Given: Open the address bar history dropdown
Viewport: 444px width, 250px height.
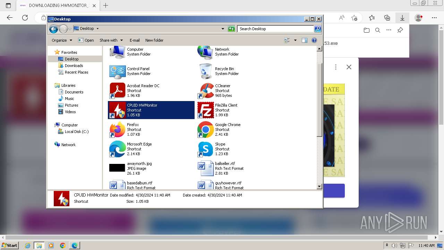Looking at the screenshot, I should [x=223, y=29].
